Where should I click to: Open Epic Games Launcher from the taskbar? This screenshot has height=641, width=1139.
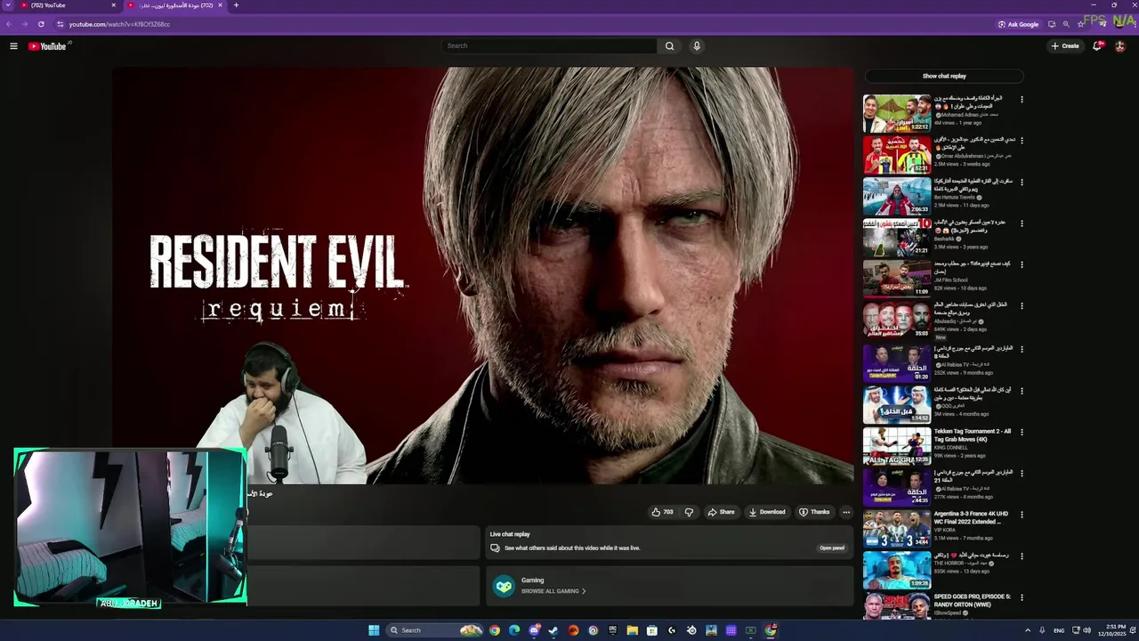613,630
